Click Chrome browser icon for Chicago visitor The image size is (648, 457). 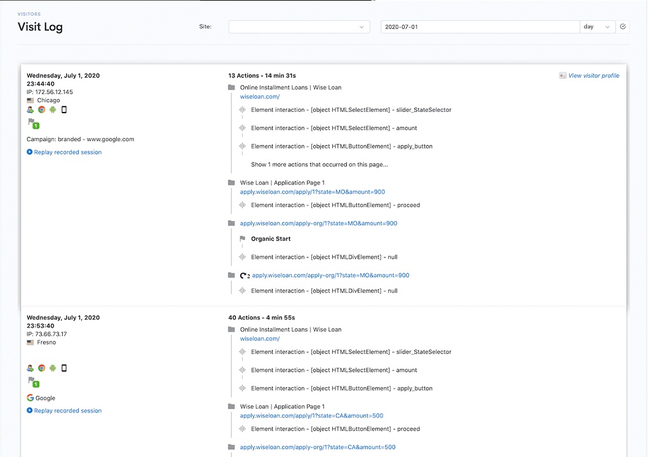(x=41, y=109)
